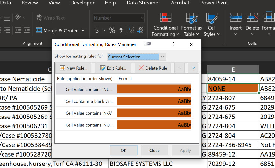Expand the Insert cells dropdown arrow
This screenshot has width=275, height=168.
[236, 34]
